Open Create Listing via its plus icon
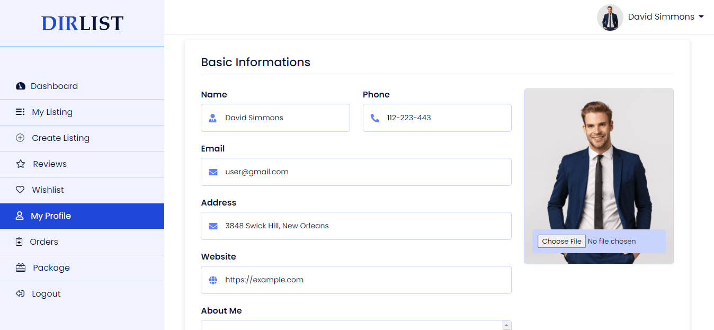The width and height of the screenshot is (714, 330). tap(20, 138)
